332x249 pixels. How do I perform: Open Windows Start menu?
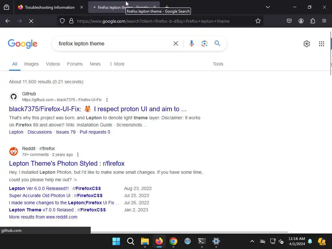point(116,241)
